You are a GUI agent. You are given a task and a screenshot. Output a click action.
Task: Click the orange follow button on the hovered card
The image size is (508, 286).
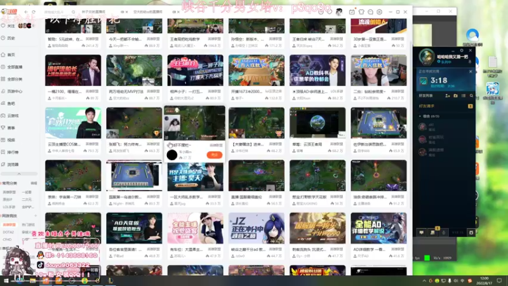215,155
